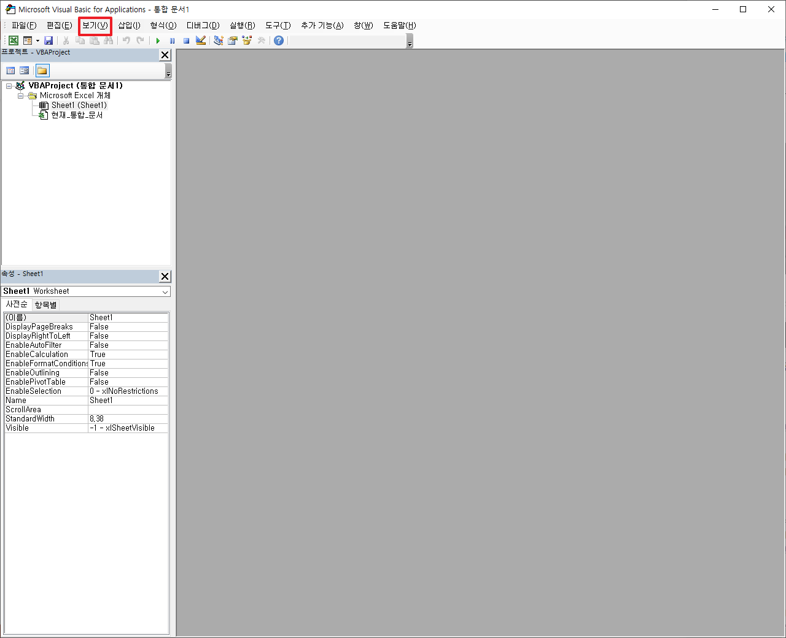Open Project Explorer toolbar icon
Viewport: 786px width, 638px height.
[218, 40]
